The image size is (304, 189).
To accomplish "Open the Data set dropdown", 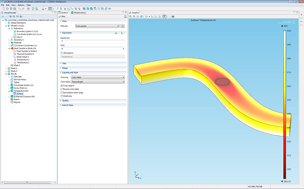I will (97, 26).
